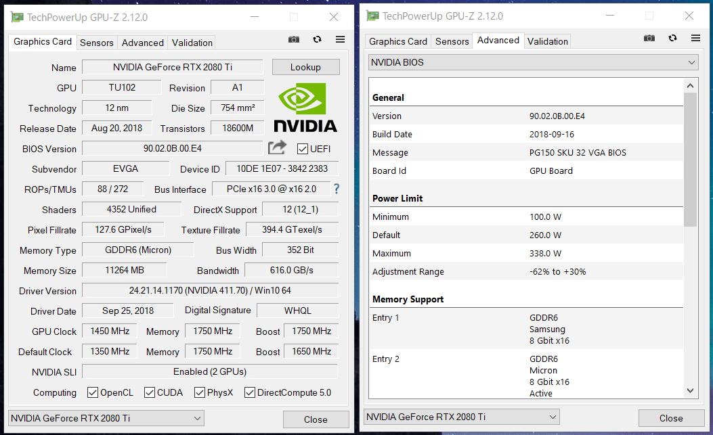The height and width of the screenshot is (435, 713).
Task: Click the vertical scrollbar thumb in Advanced panel
Action: click(x=690, y=159)
